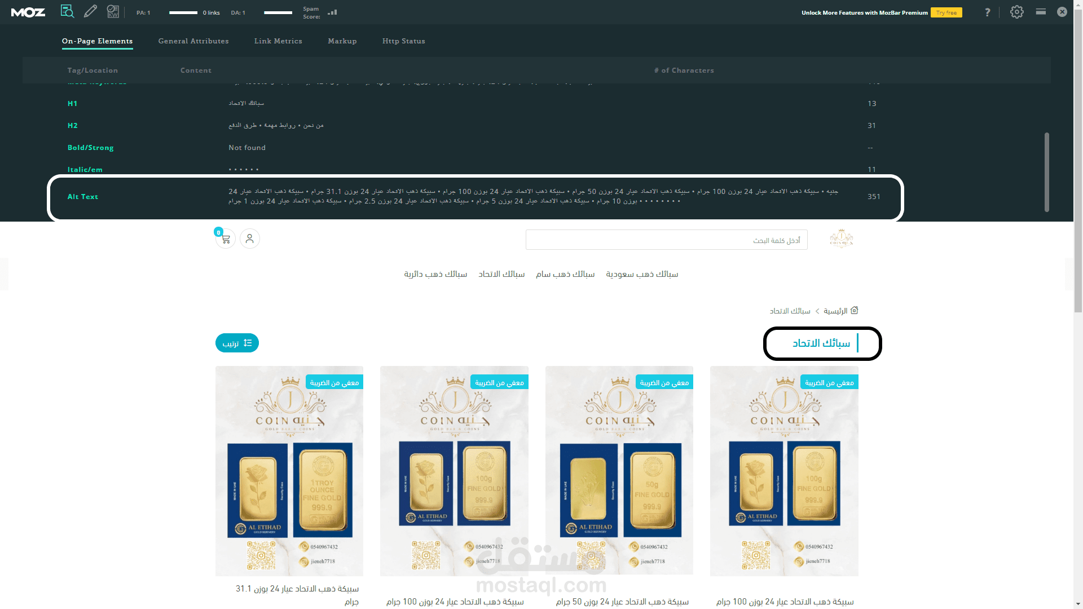Click the MozBar panel scrollbar
This screenshot has height=609, width=1083.
1047,172
